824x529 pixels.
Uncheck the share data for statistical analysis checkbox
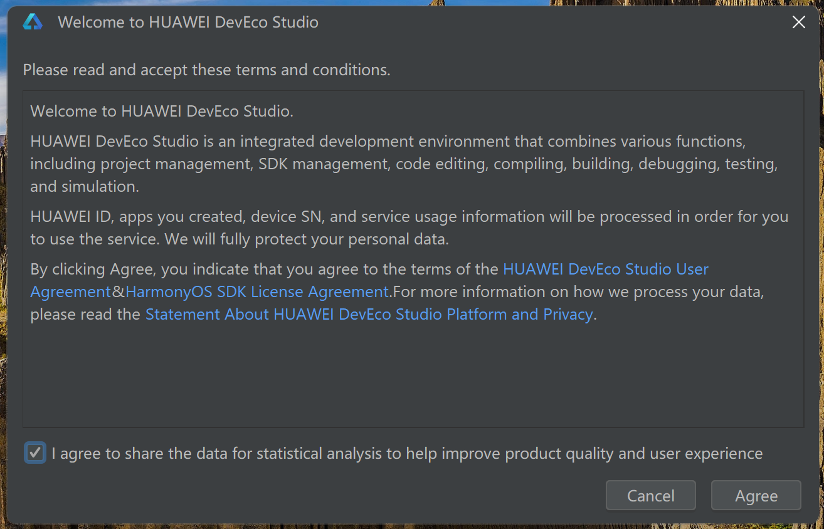tap(35, 453)
